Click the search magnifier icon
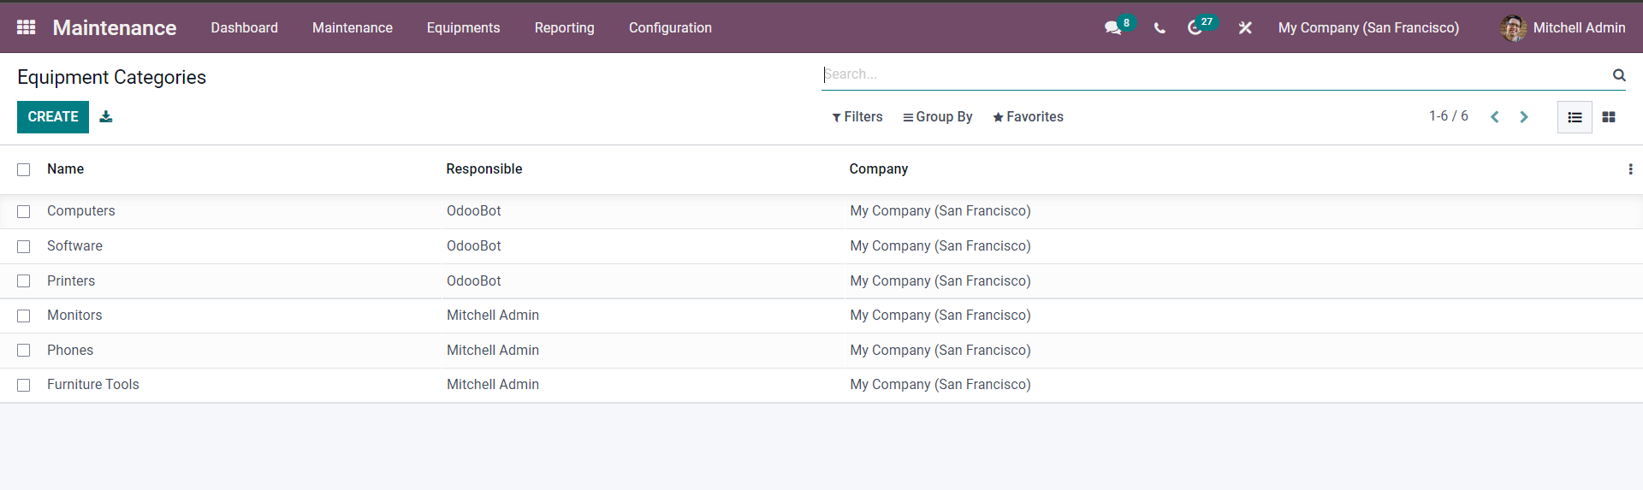Screen dimensions: 1643x490 pyautogui.click(x=1619, y=75)
